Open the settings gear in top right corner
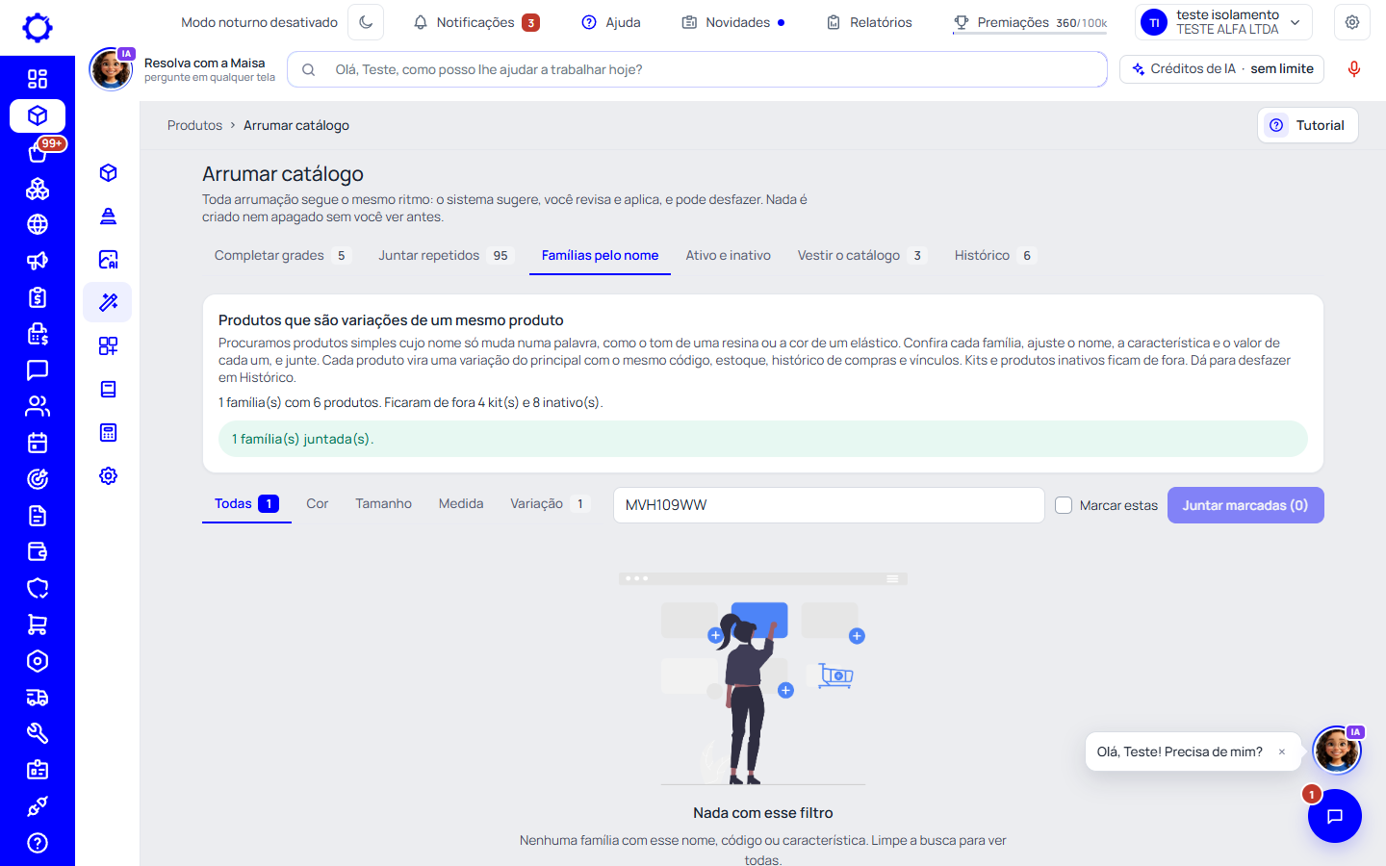The image size is (1386, 866). pos(1352,22)
